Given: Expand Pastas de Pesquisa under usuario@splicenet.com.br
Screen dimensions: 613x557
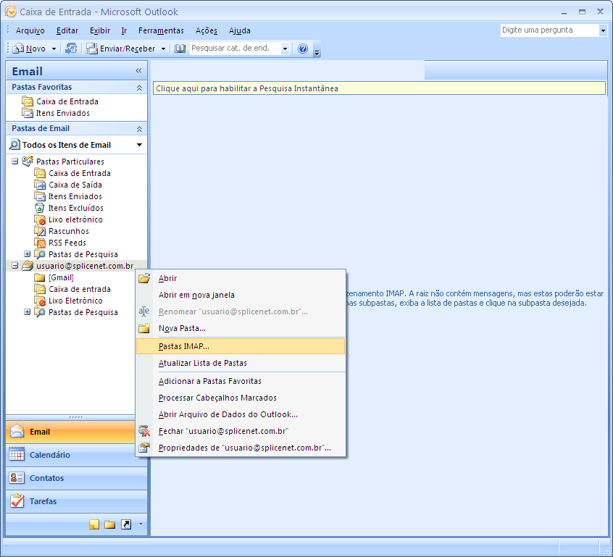Looking at the screenshot, I should click(27, 312).
